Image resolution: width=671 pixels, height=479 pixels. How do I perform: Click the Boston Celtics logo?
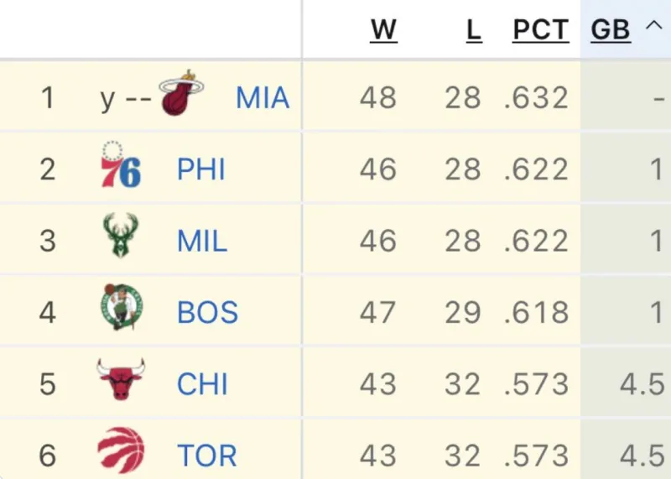coord(122,306)
